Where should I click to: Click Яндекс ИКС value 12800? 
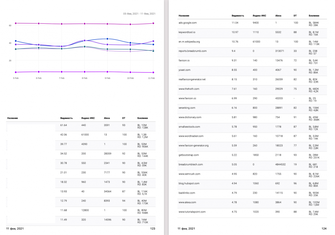tap(85, 210)
